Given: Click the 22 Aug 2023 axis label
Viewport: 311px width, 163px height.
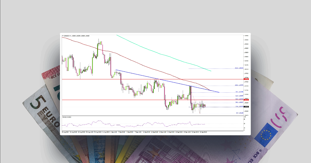Looking at the screenshot, I should pos(65,132).
